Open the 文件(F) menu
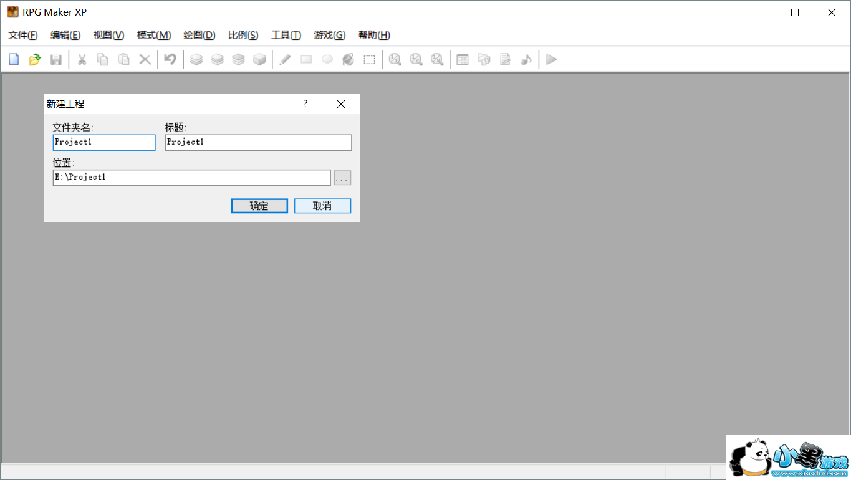 click(x=23, y=35)
